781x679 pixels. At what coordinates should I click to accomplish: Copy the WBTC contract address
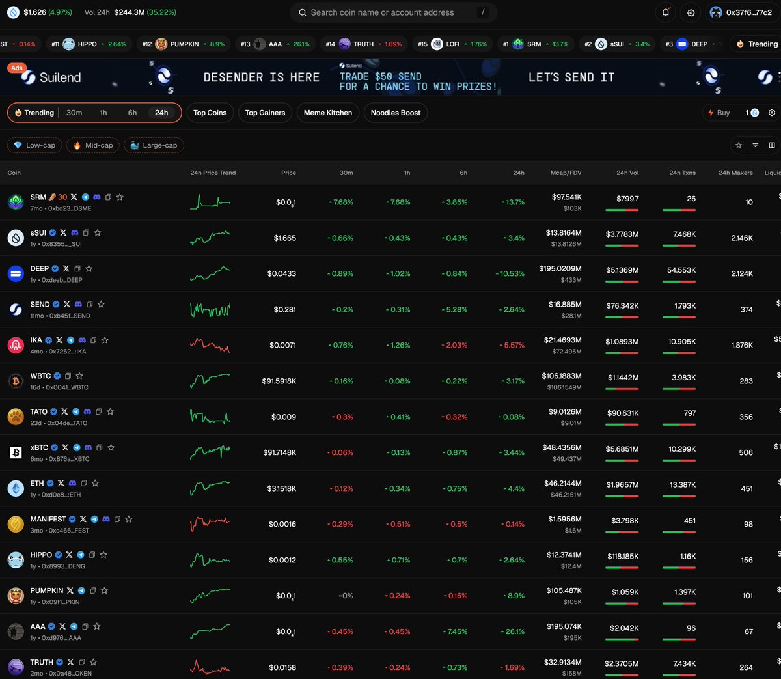pos(68,376)
